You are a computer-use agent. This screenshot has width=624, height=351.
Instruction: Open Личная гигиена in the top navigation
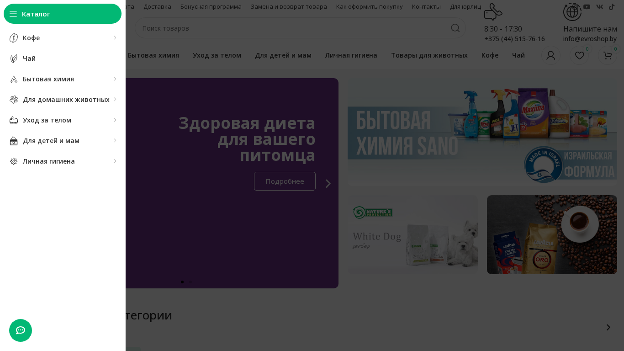tap(351, 55)
